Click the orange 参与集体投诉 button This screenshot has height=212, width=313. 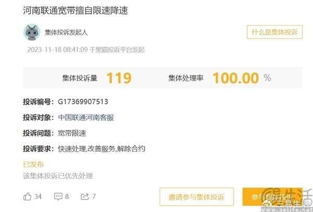(x=272, y=197)
